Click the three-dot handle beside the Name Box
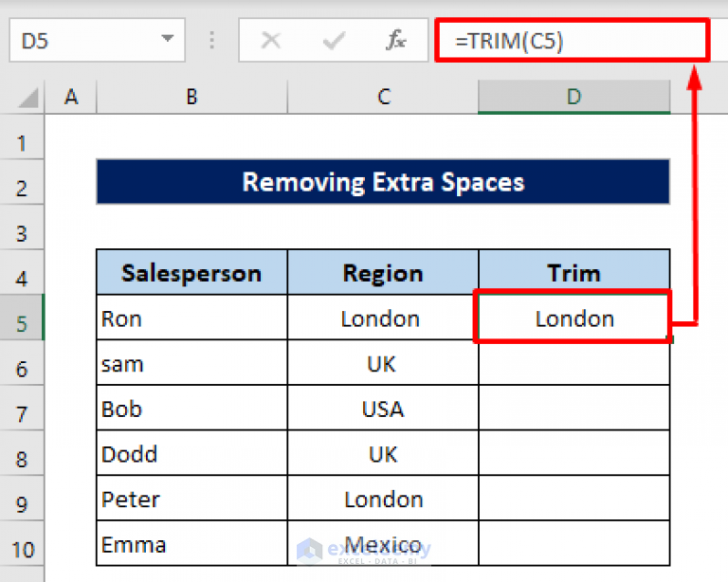The width and height of the screenshot is (728, 582). [211, 41]
